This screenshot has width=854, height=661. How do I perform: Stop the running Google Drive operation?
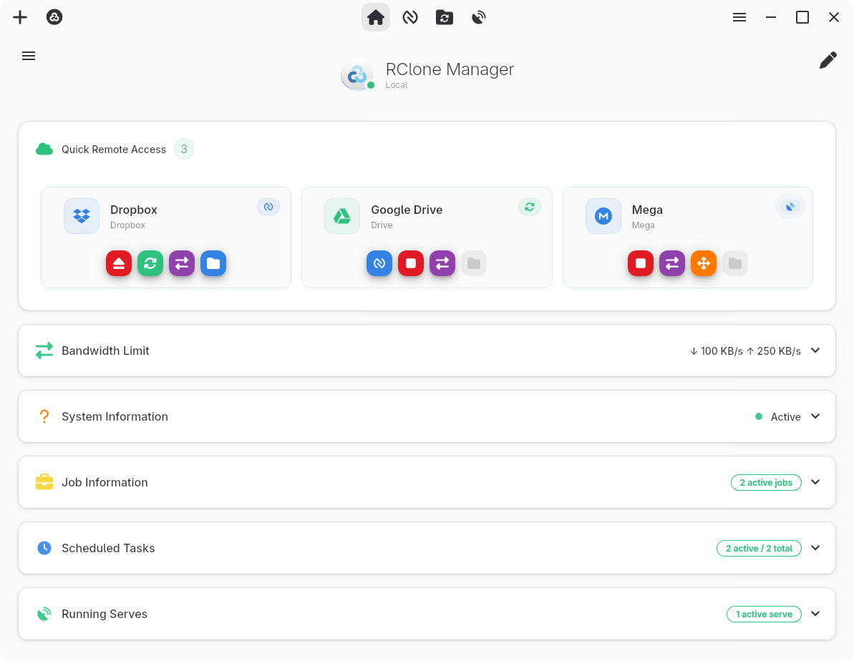click(411, 263)
